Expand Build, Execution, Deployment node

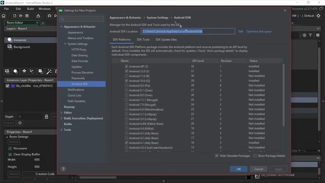point(61,118)
